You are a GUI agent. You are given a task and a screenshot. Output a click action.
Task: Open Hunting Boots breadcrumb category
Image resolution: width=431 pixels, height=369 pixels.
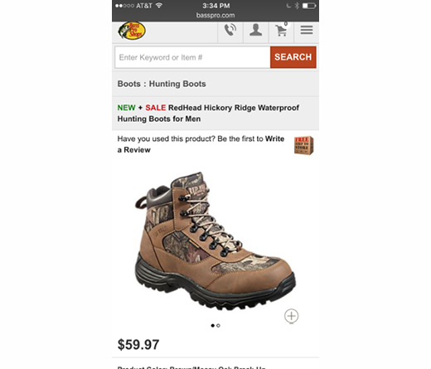(x=177, y=84)
